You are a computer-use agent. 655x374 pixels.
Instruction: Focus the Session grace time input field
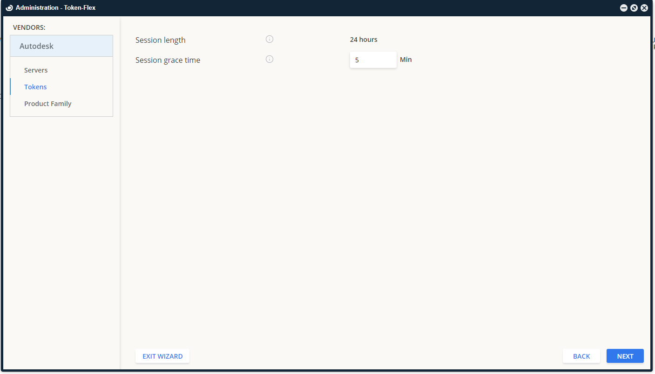pos(373,60)
